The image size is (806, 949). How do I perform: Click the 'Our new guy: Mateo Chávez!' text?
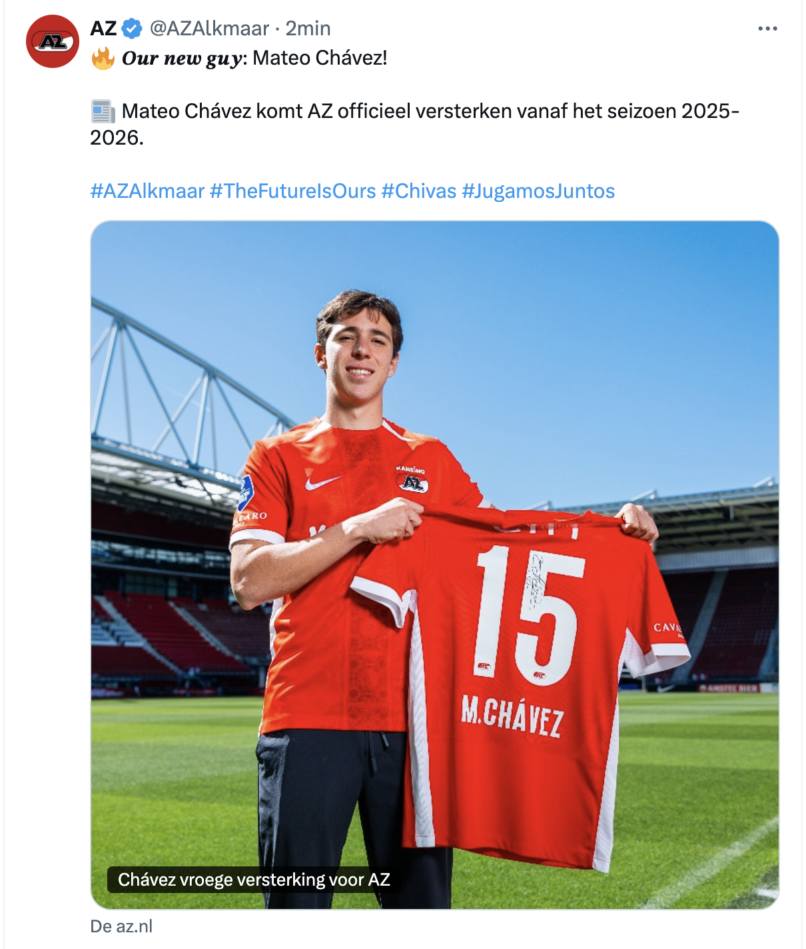254,58
